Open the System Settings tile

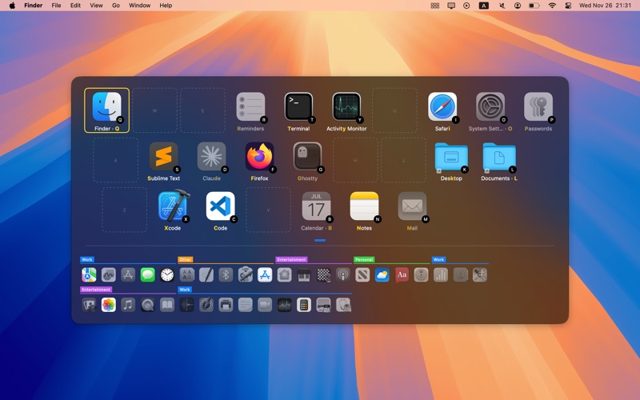coord(490,110)
